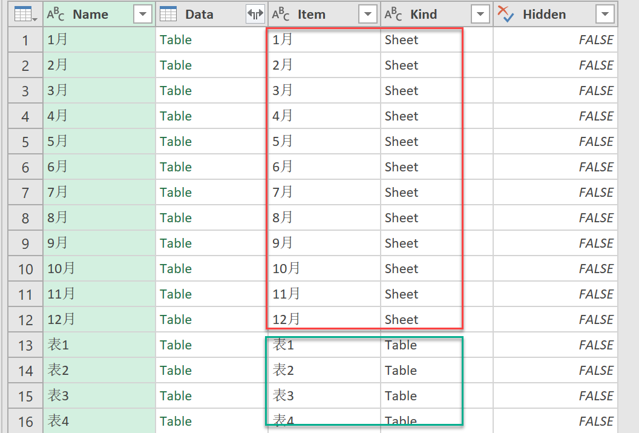
Task: Open the Table link in row 9
Action: coord(175,243)
